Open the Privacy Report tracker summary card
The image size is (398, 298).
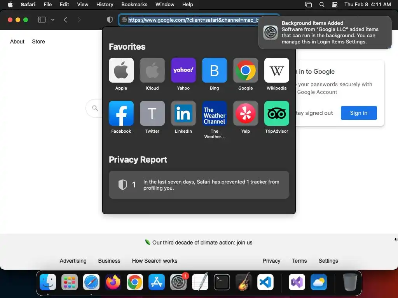(x=199, y=185)
